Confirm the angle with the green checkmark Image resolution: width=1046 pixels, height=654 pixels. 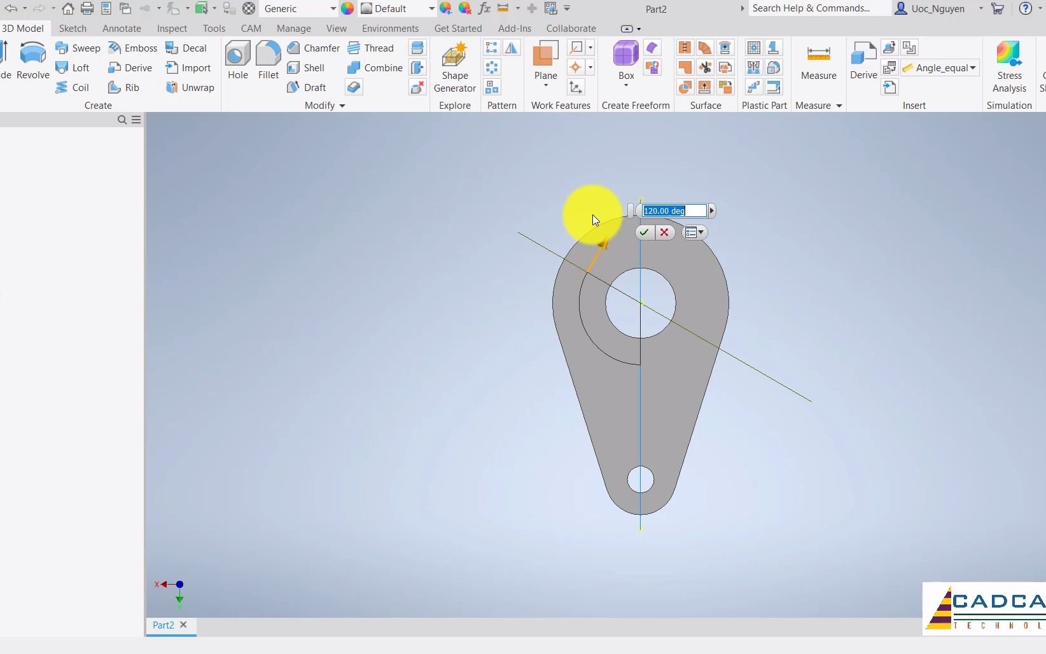(643, 232)
